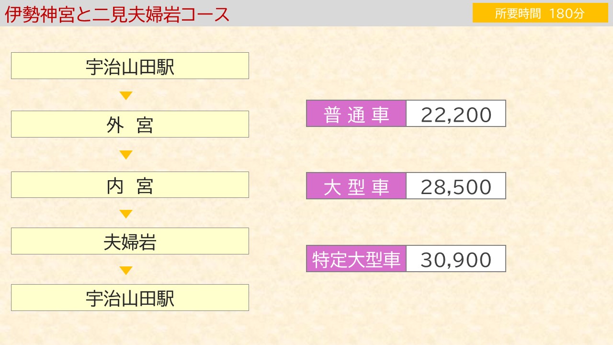
Task: Click the 伊勢神宮と二見夫婦岩コース title
Action: click(117, 14)
